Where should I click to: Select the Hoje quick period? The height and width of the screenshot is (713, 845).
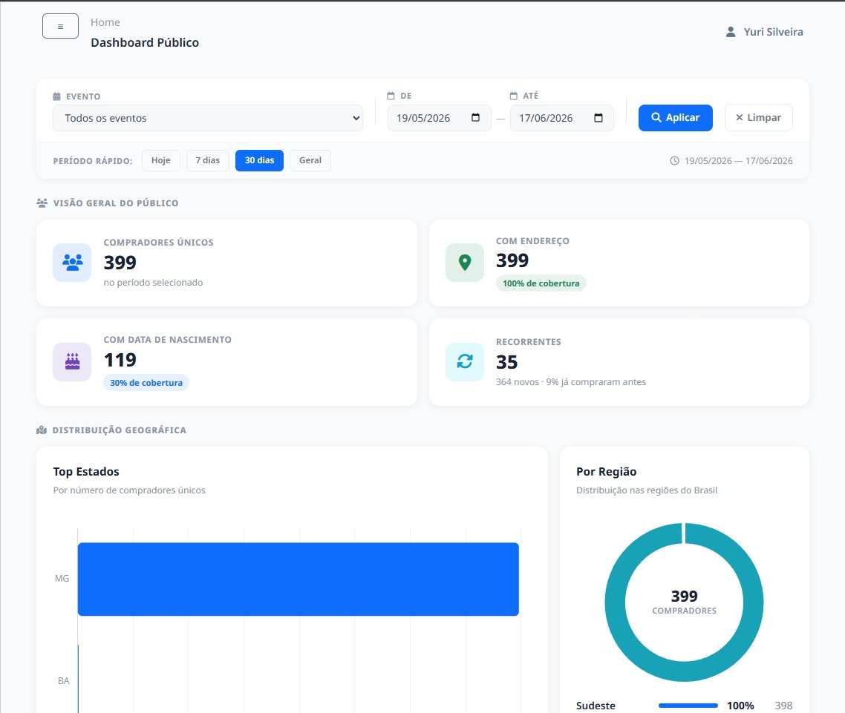160,160
